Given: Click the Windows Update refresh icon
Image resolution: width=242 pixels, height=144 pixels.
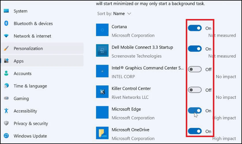Looking at the screenshot, I should (x=6, y=136).
